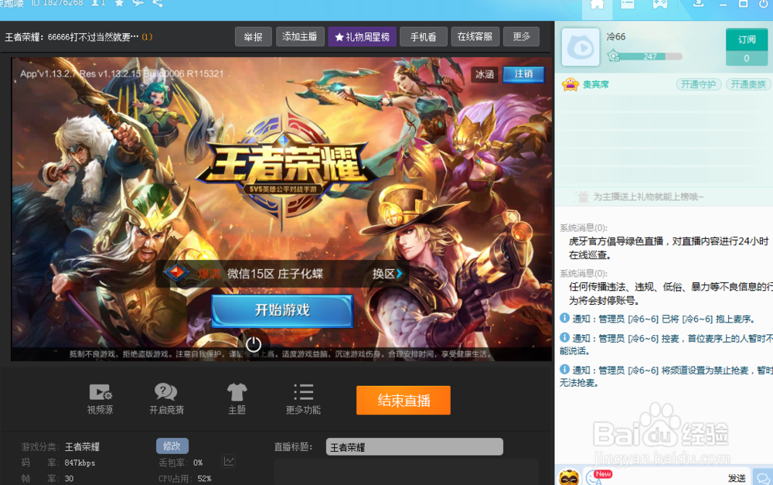Click the 爆满 server status text
Image resolution: width=773 pixels, height=485 pixels.
tap(209, 274)
